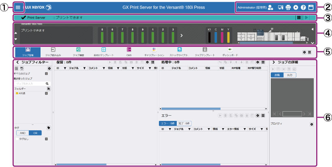Open the server monitor icon in header
The width and height of the screenshot is (332, 167).
(281, 7)
